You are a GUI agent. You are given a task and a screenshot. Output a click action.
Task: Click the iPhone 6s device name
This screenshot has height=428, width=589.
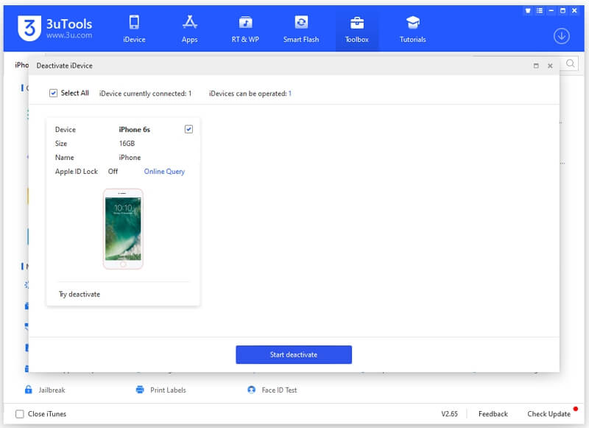(135, 129)
